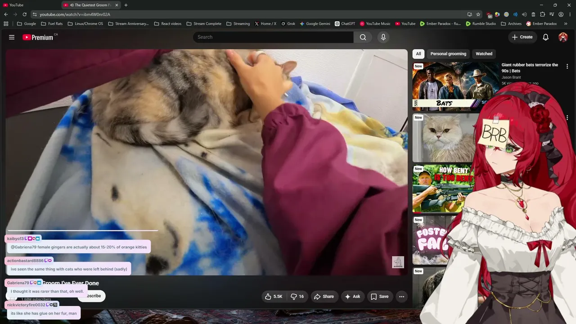Open the fluffy cream cat video thumbnail
Screen dimensions: 576x324
point(444,138)
